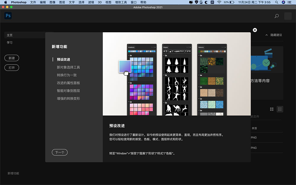Viewport: 296px width, 185px height.
Task: Open the 文件 menu
Action: [33, 2]
